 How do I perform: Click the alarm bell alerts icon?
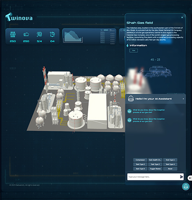click(52, 34)
